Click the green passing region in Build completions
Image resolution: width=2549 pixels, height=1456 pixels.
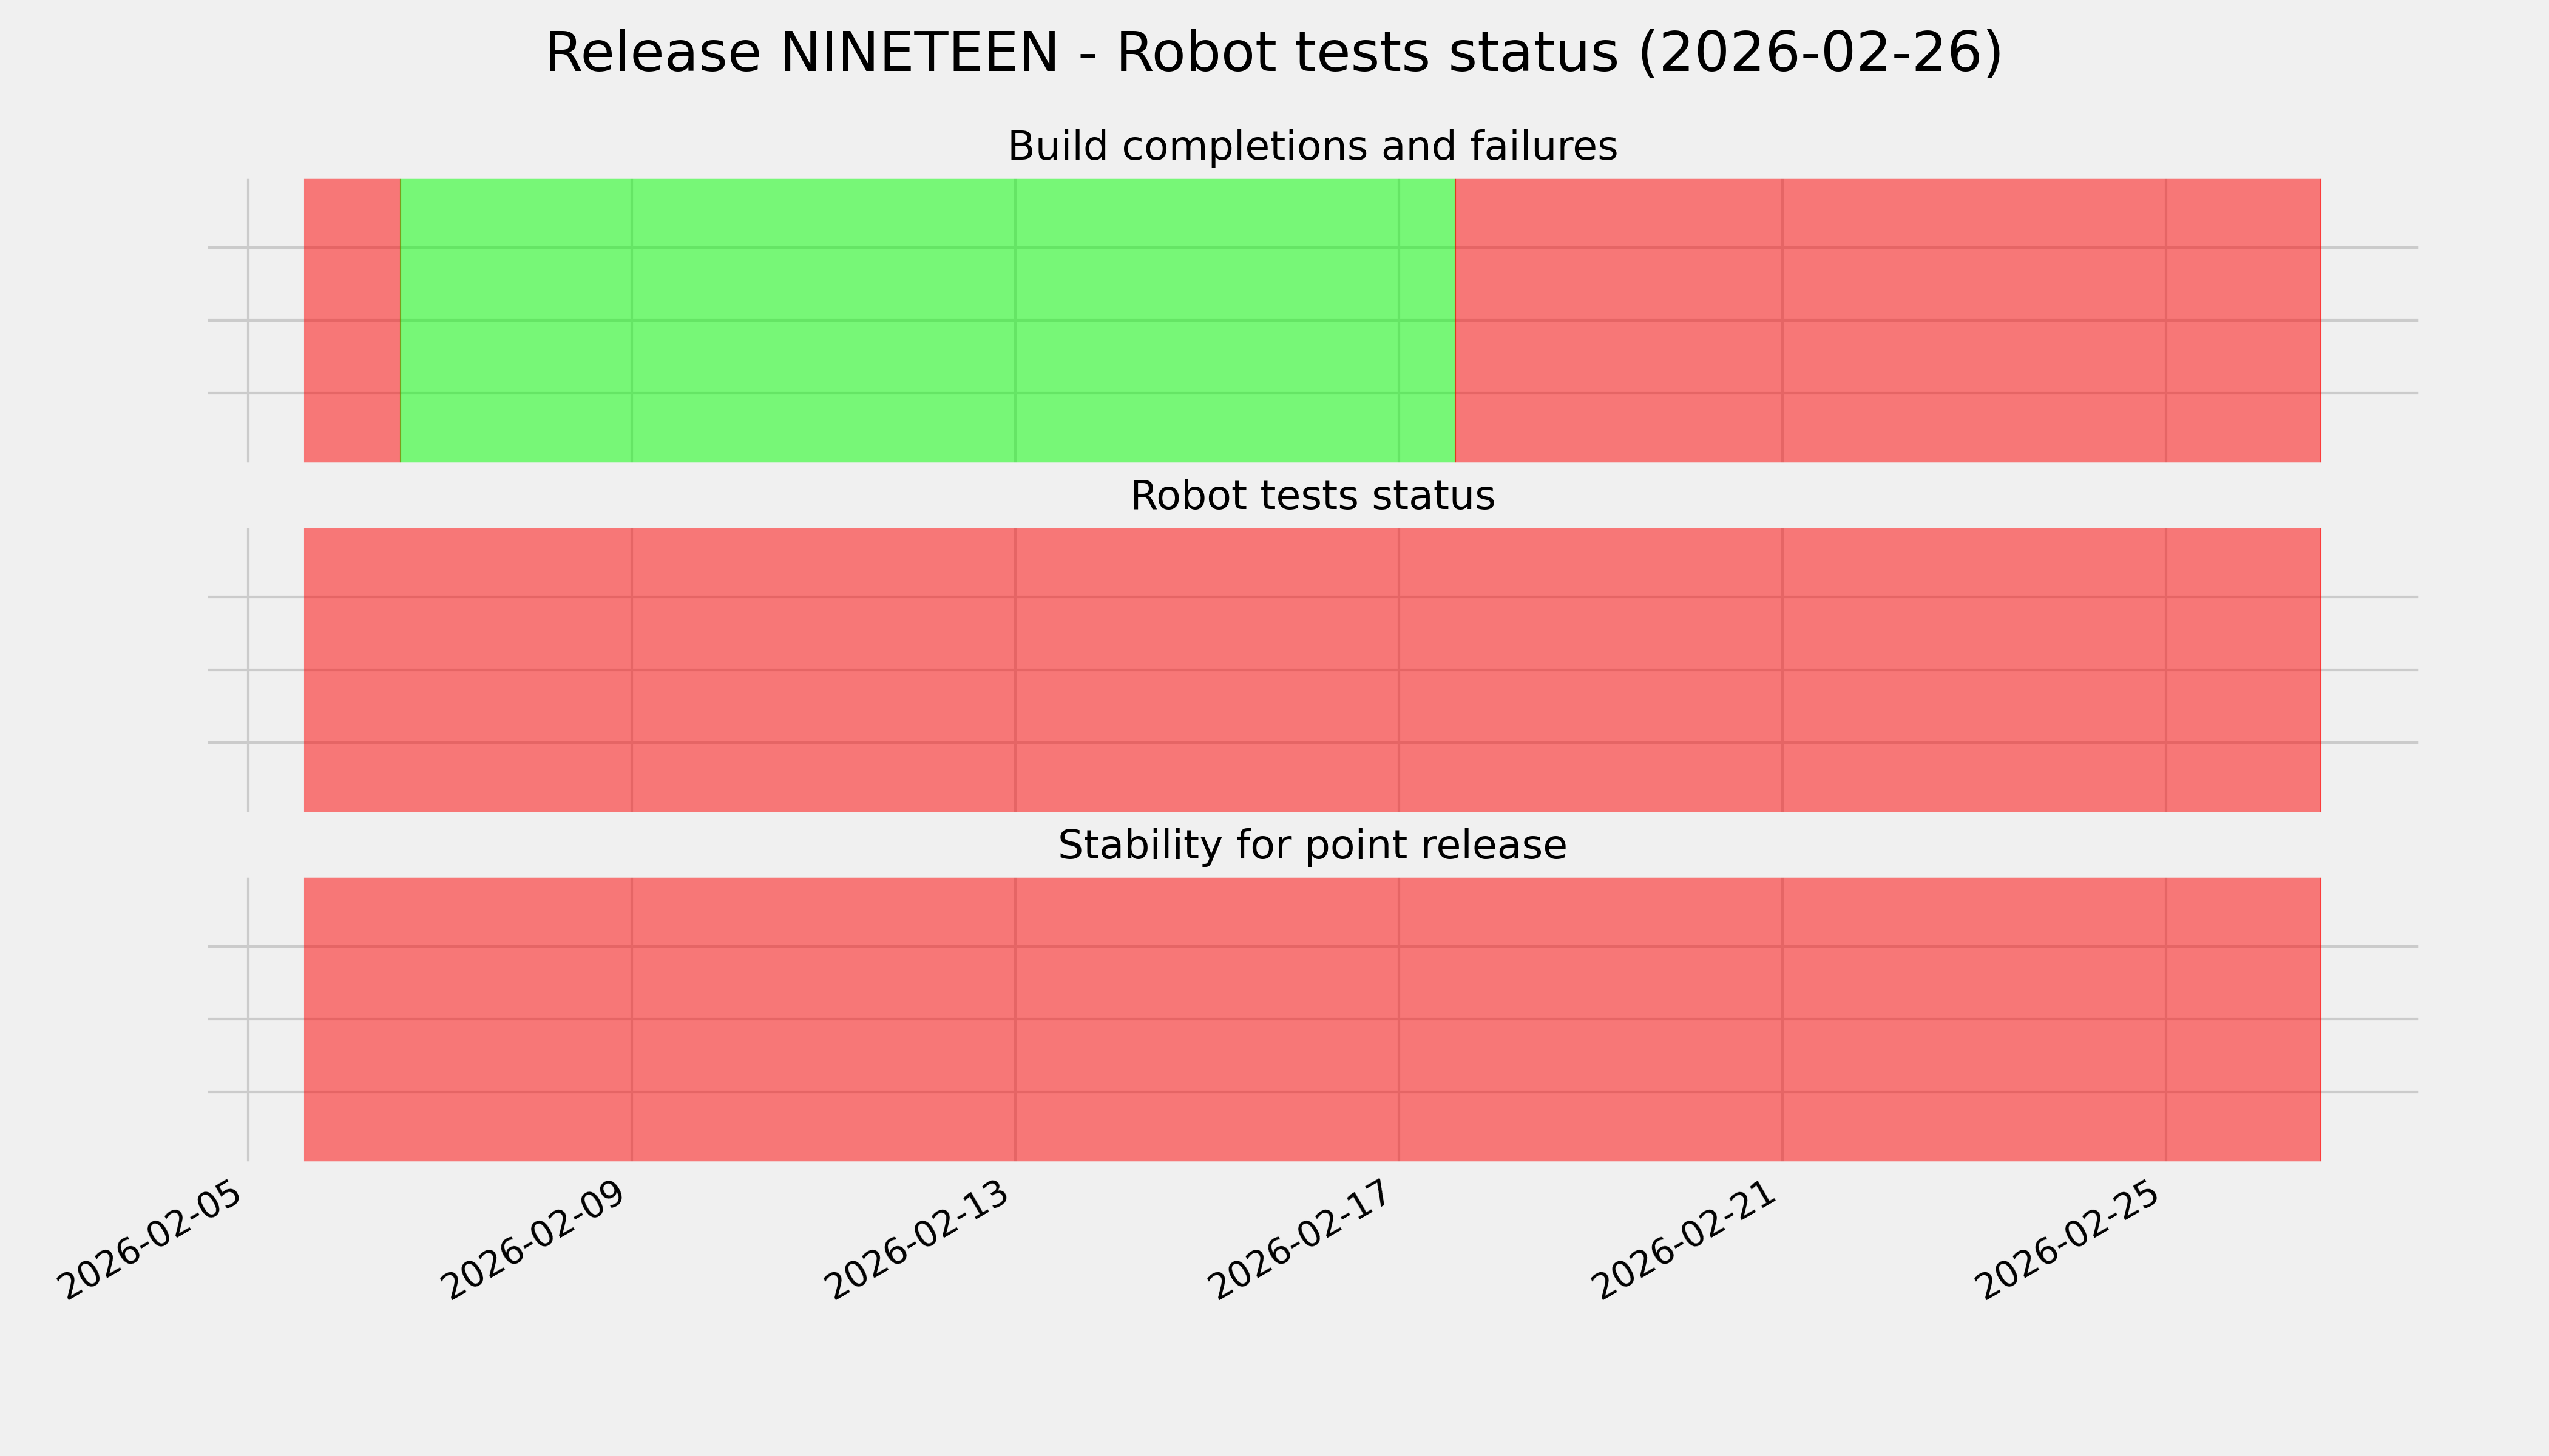pyautogui.click(x=926, y=320)
